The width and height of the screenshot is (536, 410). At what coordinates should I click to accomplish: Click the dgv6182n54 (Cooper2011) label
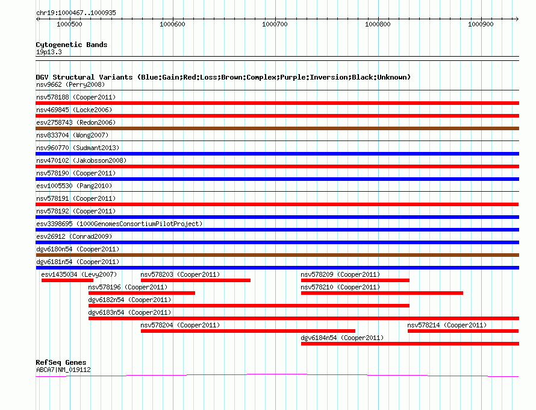click(x=129, y=300)
